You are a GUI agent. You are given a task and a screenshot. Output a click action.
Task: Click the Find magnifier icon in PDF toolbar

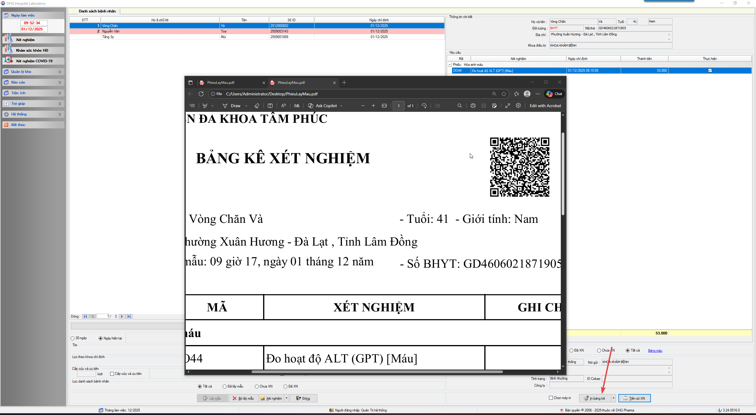[460, 106]
